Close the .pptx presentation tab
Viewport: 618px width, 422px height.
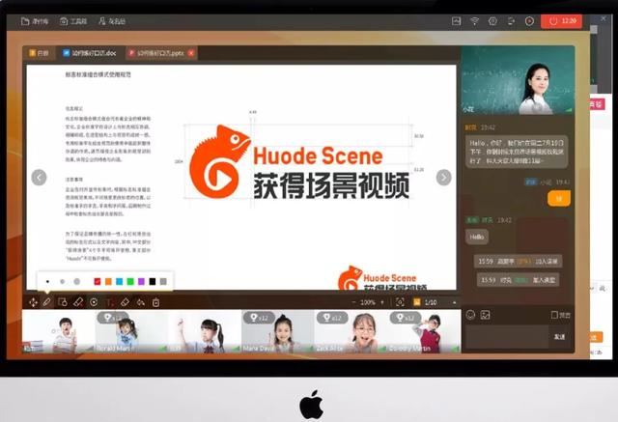click(x=191, y=53)
